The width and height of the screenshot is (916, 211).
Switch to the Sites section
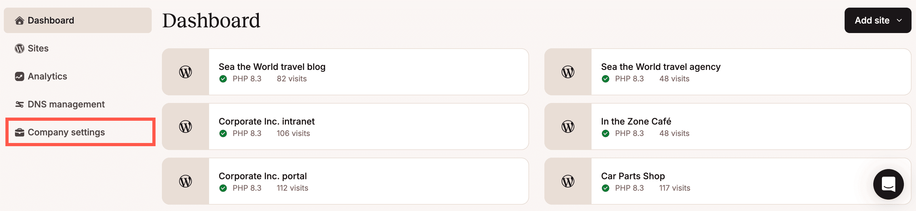pos(38,48)
